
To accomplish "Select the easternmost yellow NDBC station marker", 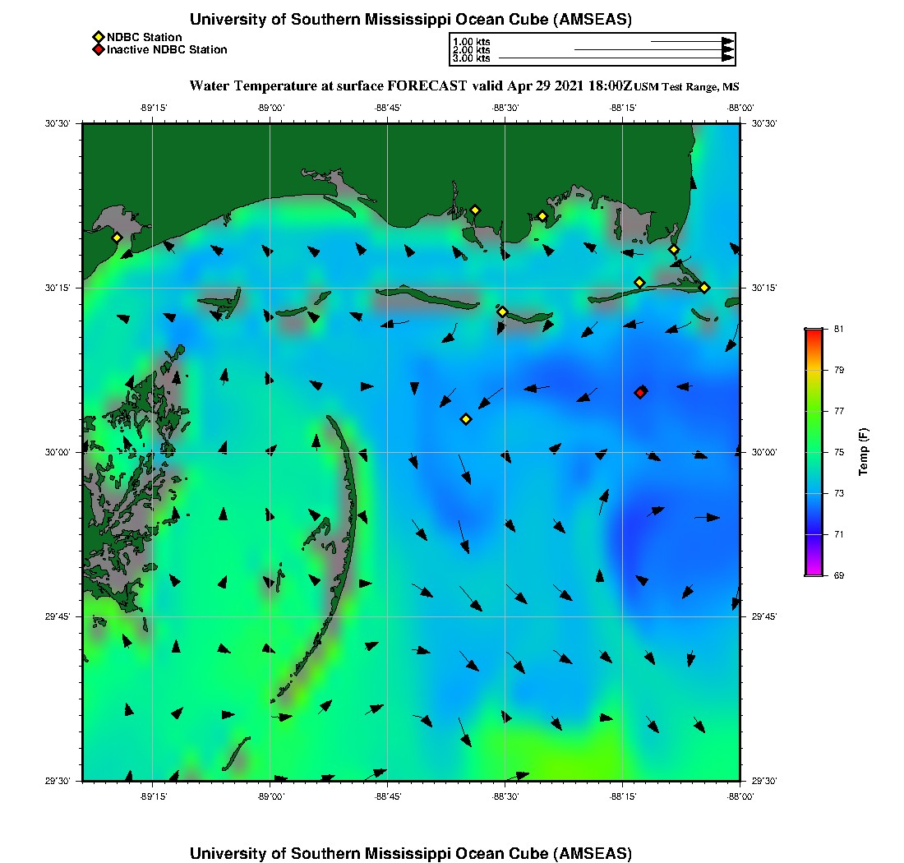I will tap(704, 288).
